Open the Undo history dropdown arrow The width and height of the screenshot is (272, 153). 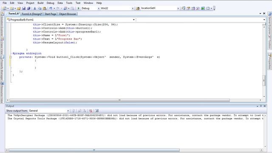click(54, 8)
